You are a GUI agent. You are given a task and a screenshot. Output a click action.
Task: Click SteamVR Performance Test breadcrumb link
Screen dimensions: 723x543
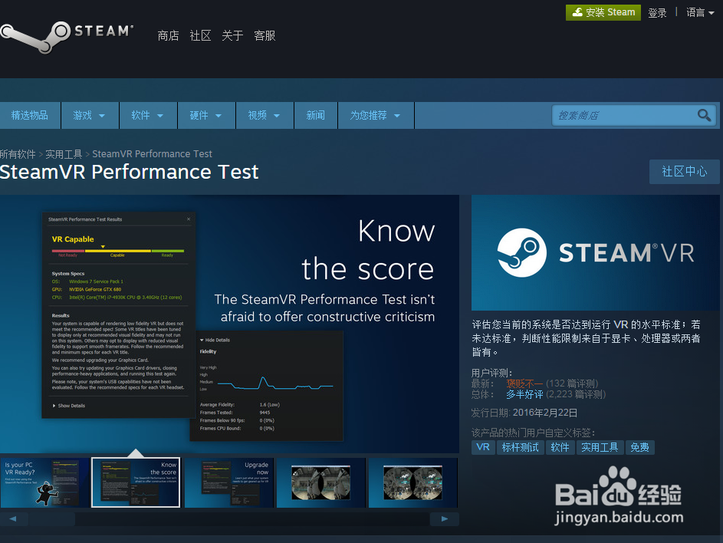(152, 154)
